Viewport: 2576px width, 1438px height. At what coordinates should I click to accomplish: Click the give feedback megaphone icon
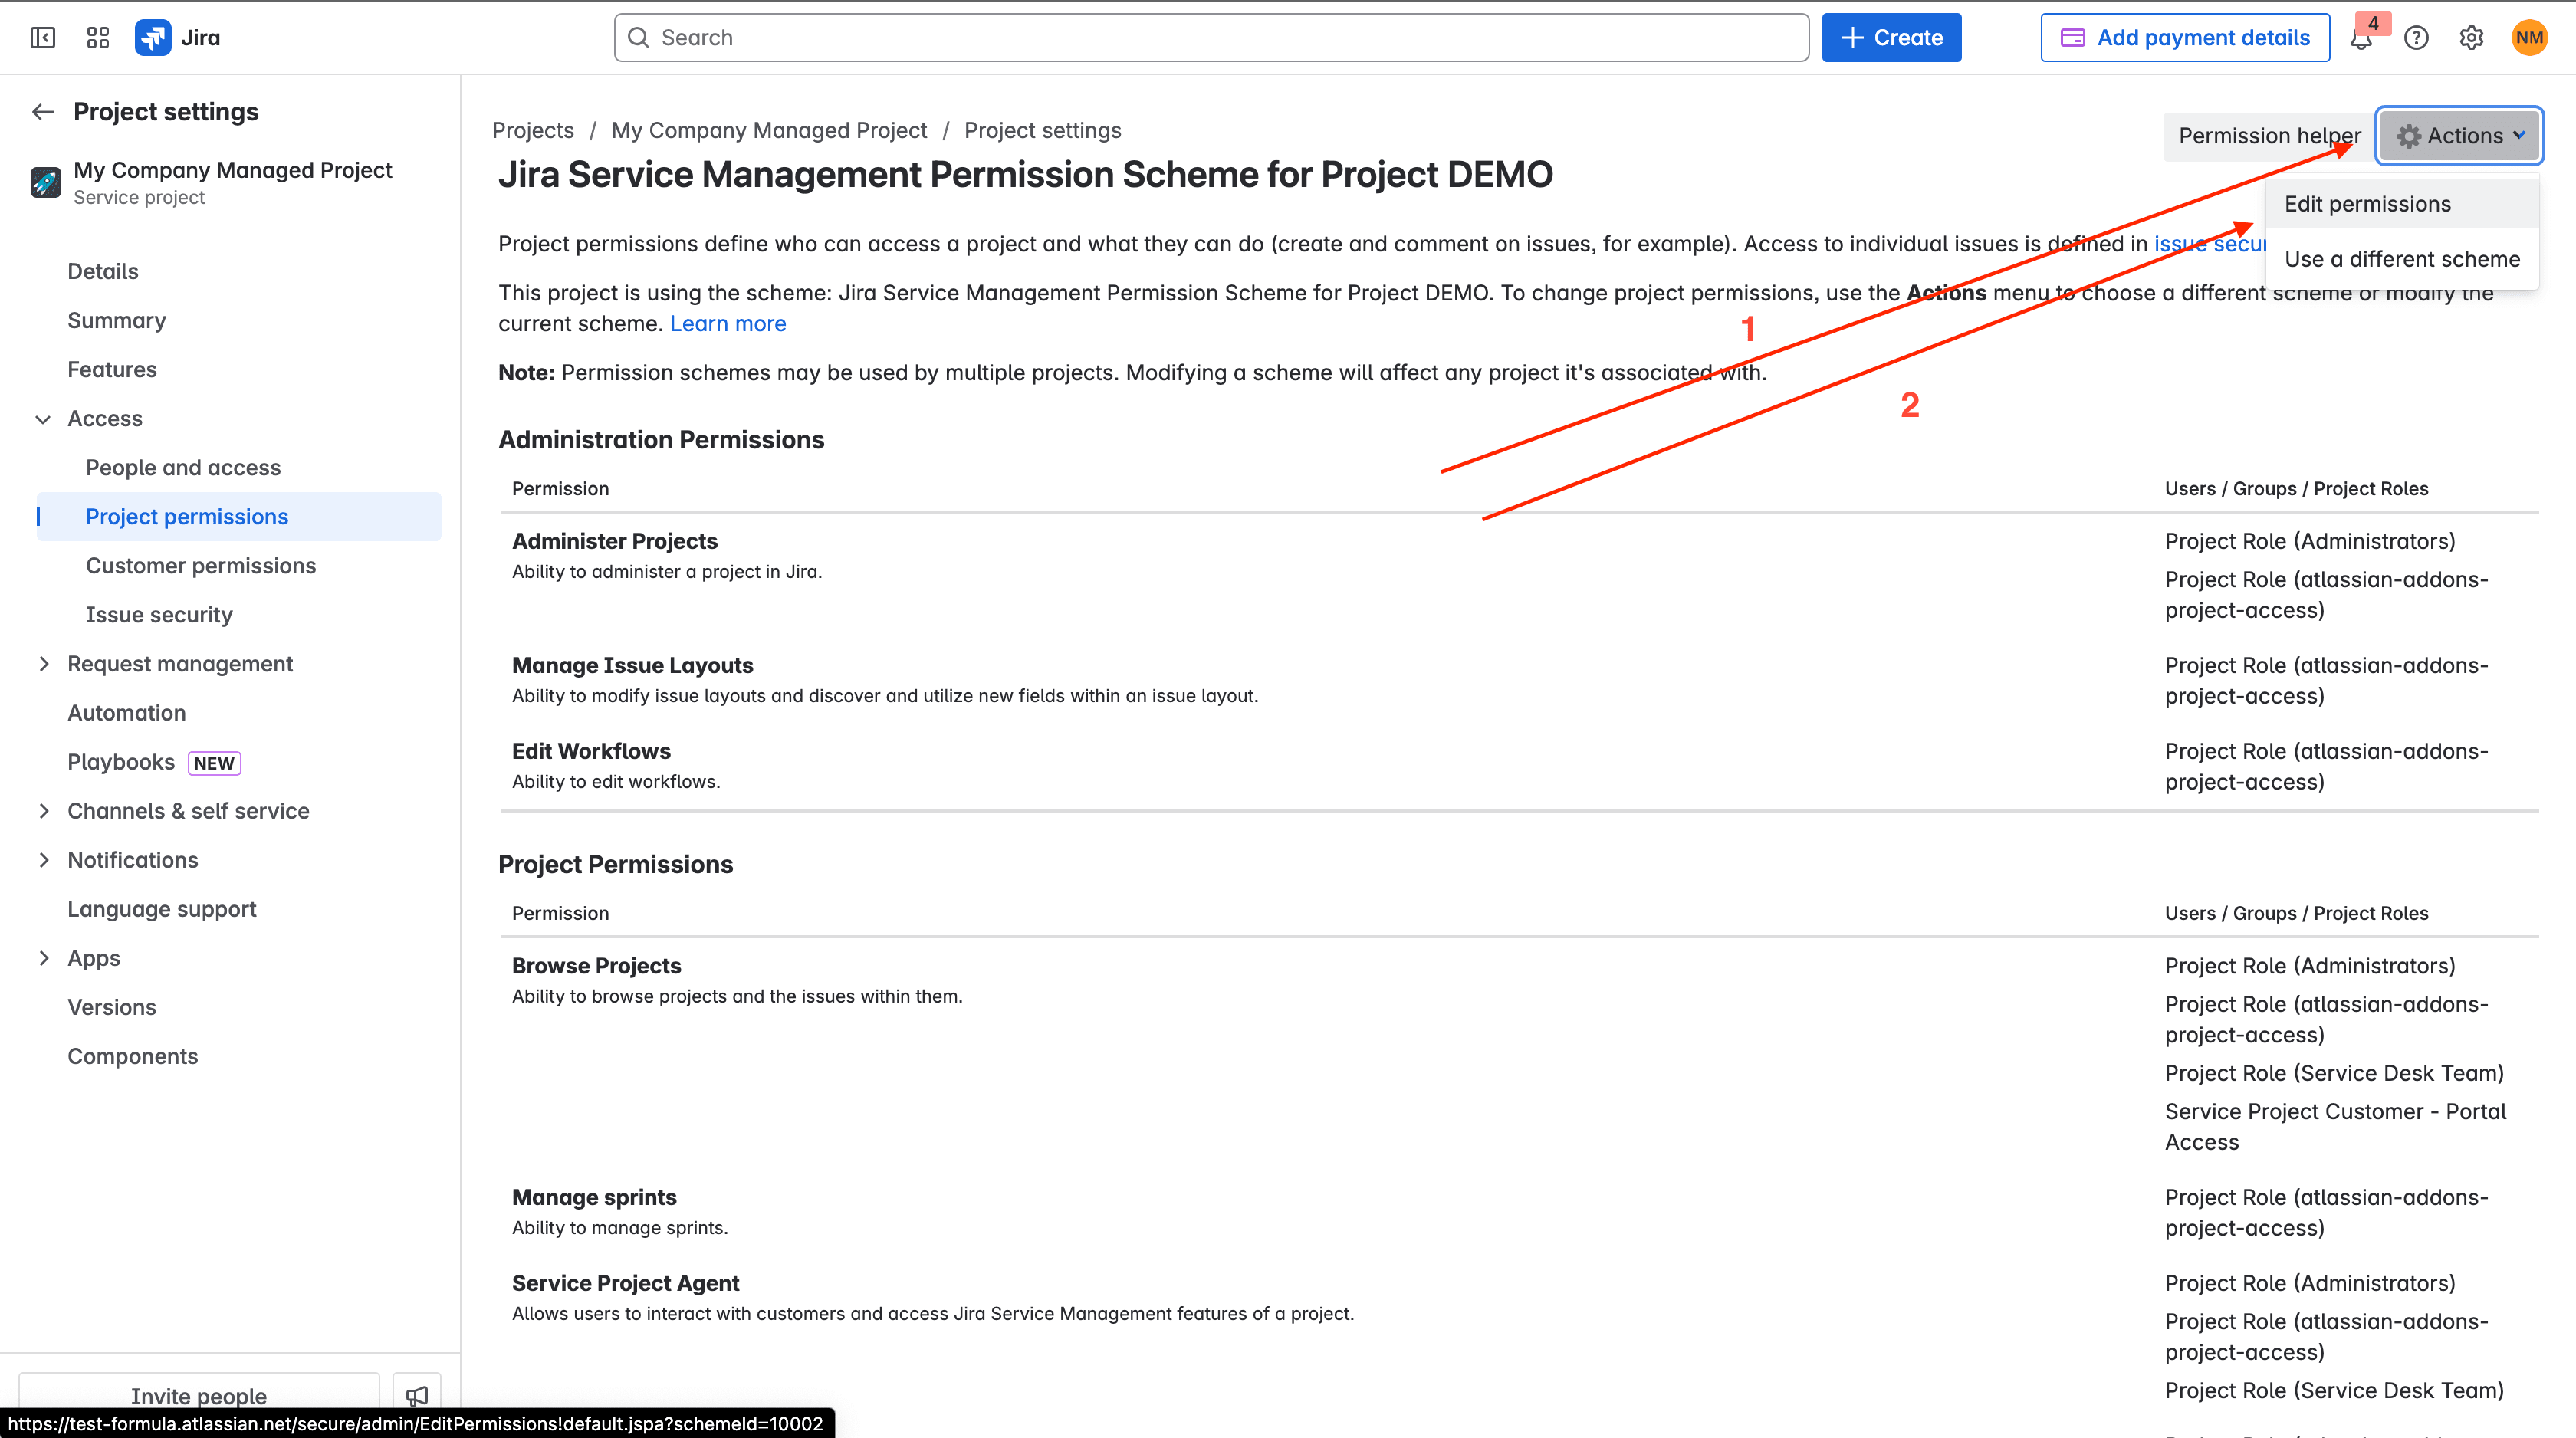[x=417, y=1396]
